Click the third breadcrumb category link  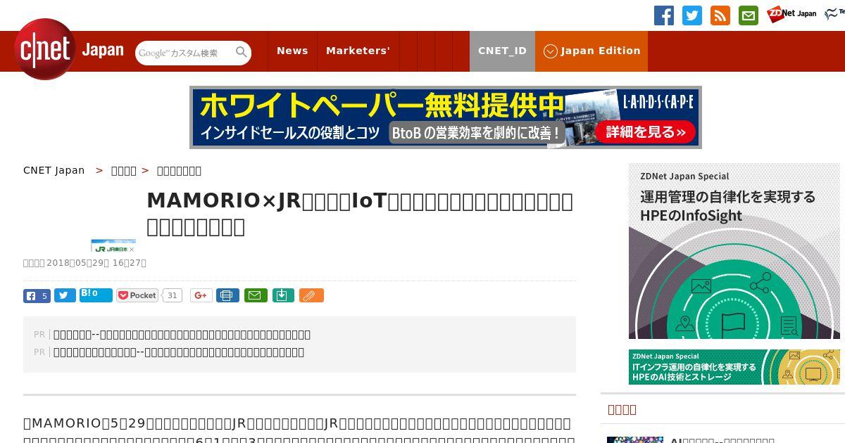click(x=179, y=170)
